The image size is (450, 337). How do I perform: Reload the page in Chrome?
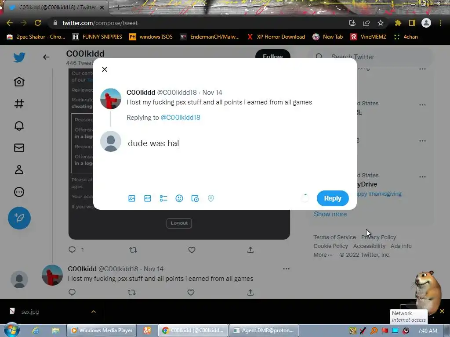38,23
